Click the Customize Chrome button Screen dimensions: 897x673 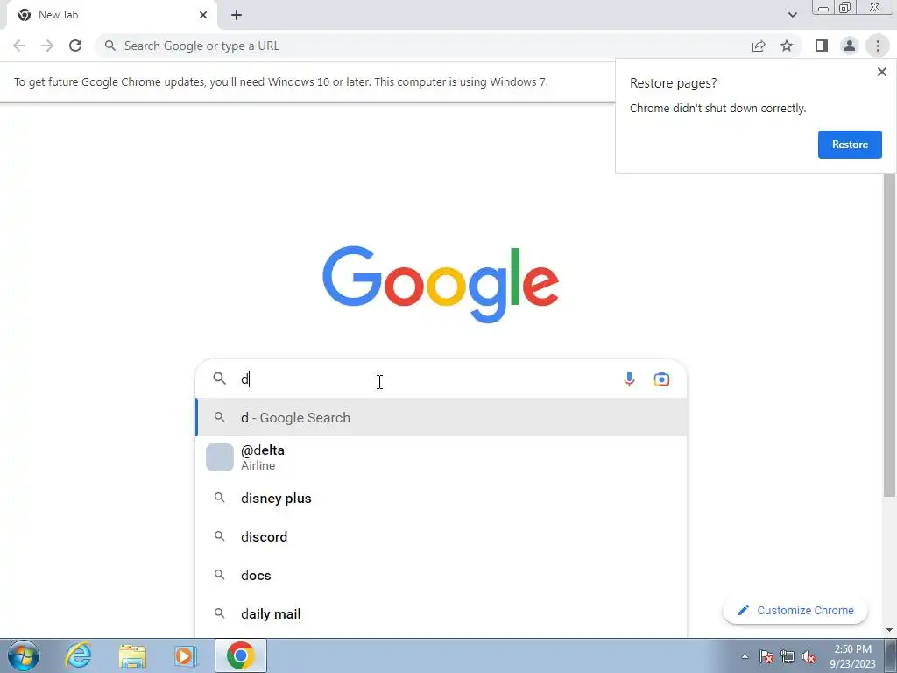pyautogui.click(x=795, y=610)
